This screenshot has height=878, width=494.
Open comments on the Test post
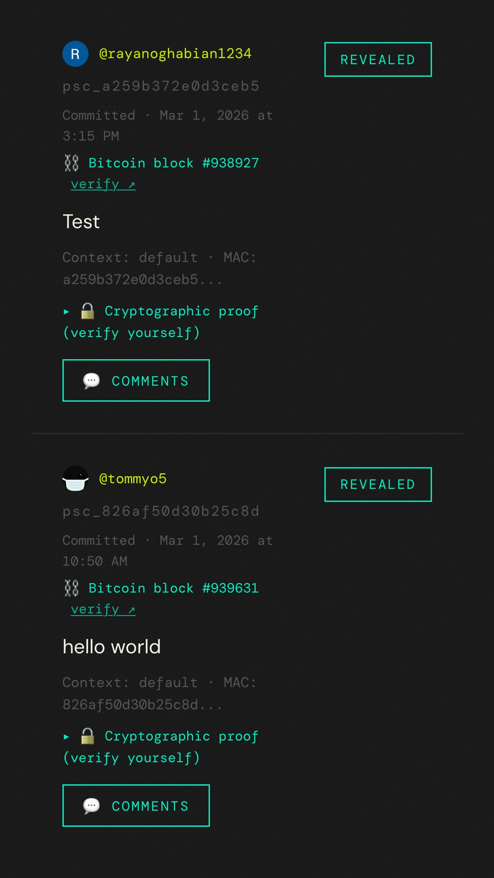coord(136,380)
